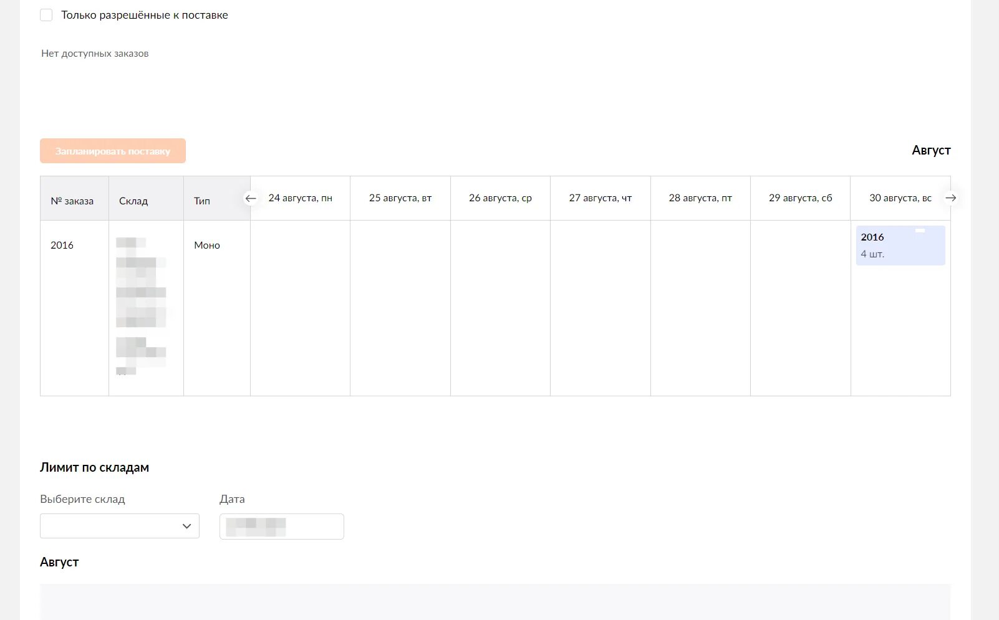Viewport: 999px width, 620px height.
Task: Open the 'Выберите склад' dropdown
Action: click(x=120, y=526)
